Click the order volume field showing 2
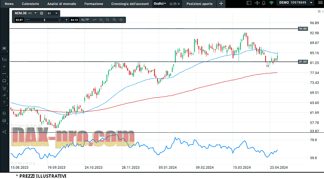The width and height of the screenshot is (324, 179). point(44,20)
